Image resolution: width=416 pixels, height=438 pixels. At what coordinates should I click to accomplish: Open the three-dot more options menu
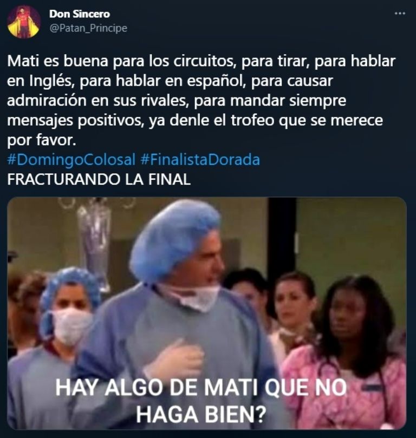pyautogui.click(x=400, y=13)
